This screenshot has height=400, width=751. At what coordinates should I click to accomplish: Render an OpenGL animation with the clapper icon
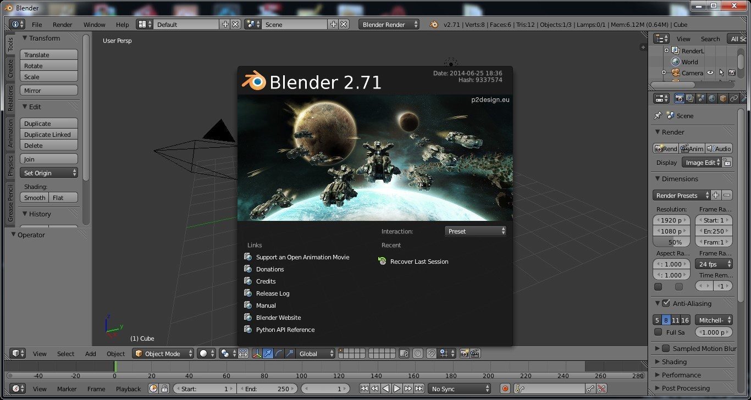pyautogui.click(x=475, y=353)
